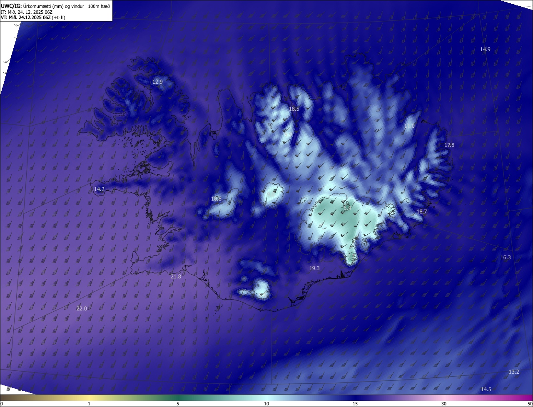This screenshot has width=533, height=407.
Task: Click the 14.9 value label
Action: coord(485,49)
